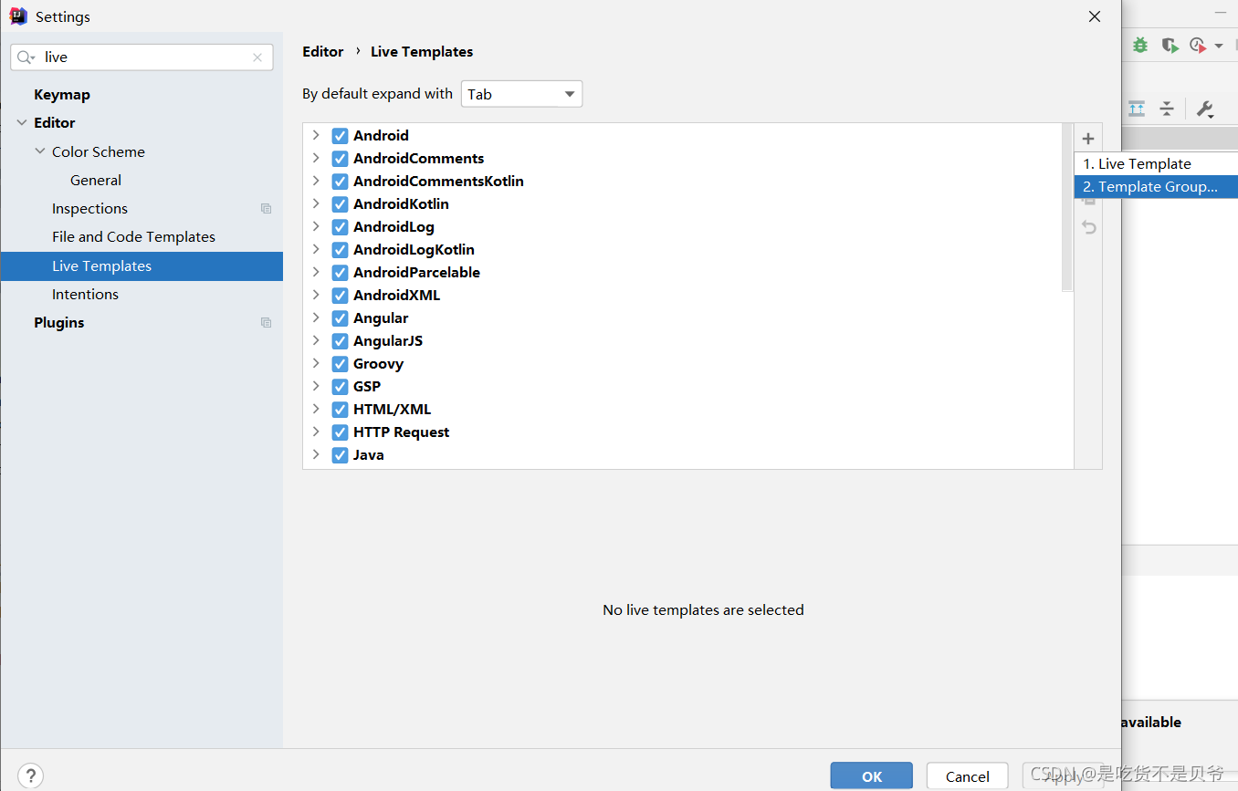
Task: Click the Profiler run icon in main window
Action: [1198, 45]
